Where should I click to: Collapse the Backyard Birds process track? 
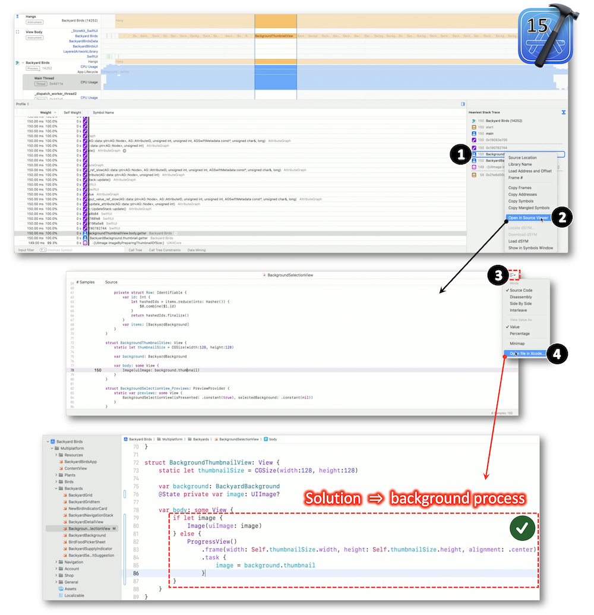[x=23, y=63]
